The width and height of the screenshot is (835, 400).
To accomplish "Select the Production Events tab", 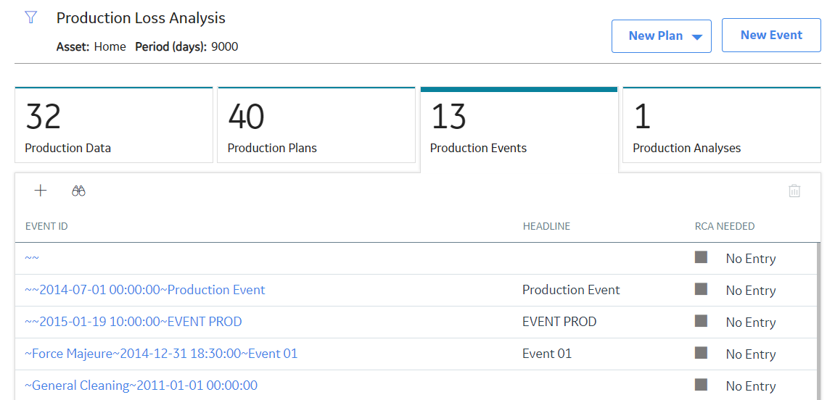I will pyautogui.click(x=519, y=128).
